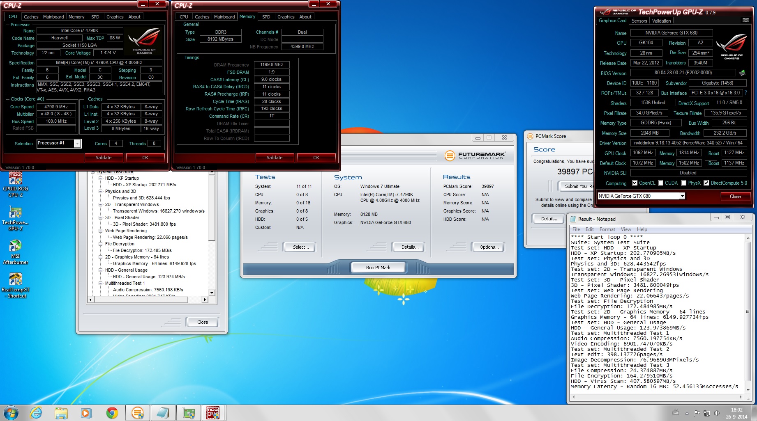Viewport: 757px width, 421px height.
Task: Collapse the Web Page Rendering node
Action: [x=100, y=231]
